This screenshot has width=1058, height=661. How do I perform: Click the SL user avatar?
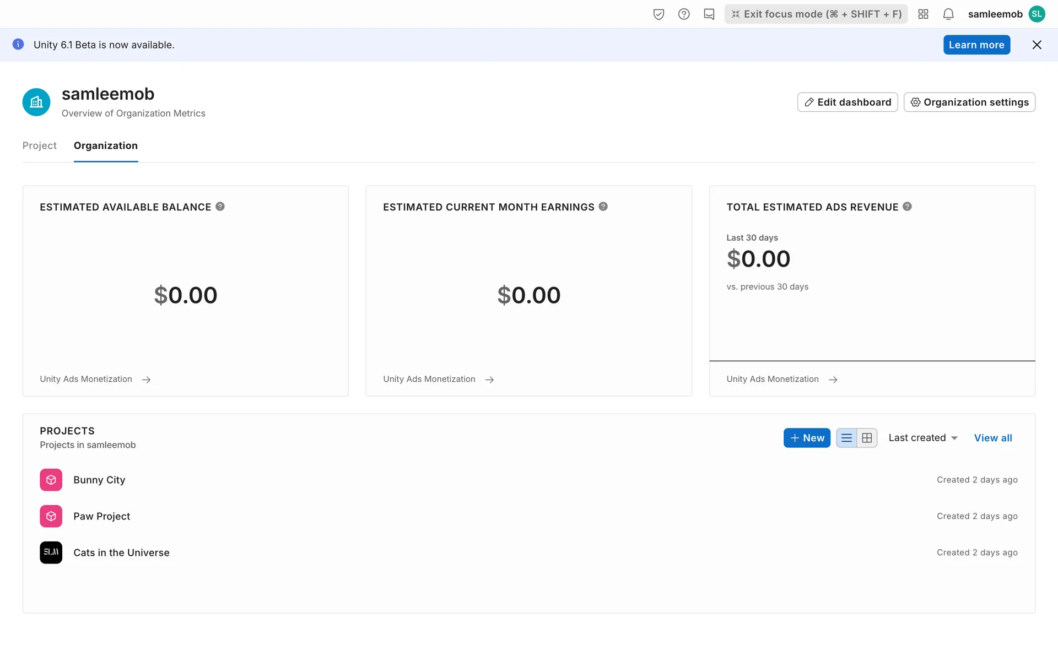1037,14
